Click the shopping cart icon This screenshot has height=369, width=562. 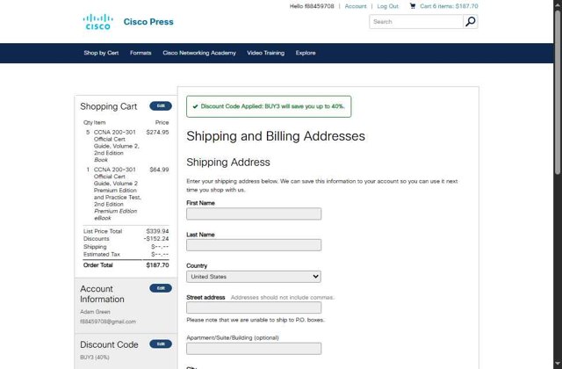(413, 6)
